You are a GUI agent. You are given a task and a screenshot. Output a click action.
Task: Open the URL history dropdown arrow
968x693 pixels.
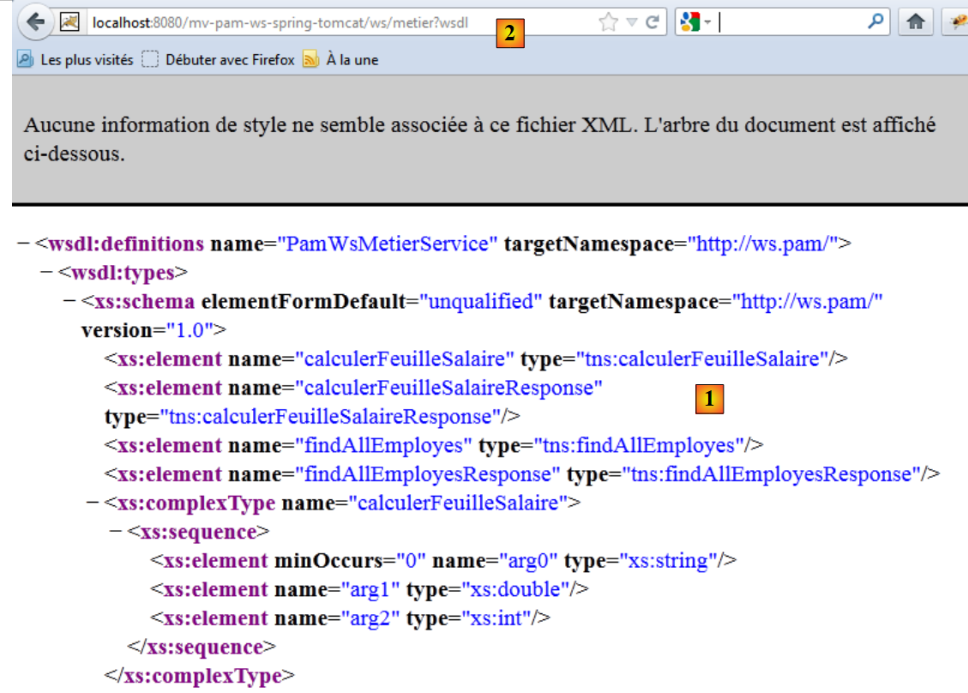coord(631,23)
